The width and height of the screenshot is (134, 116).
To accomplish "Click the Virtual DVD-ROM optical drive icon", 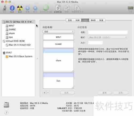I will 4,41.
